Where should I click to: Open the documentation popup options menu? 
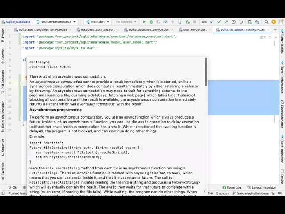[204, 191]
